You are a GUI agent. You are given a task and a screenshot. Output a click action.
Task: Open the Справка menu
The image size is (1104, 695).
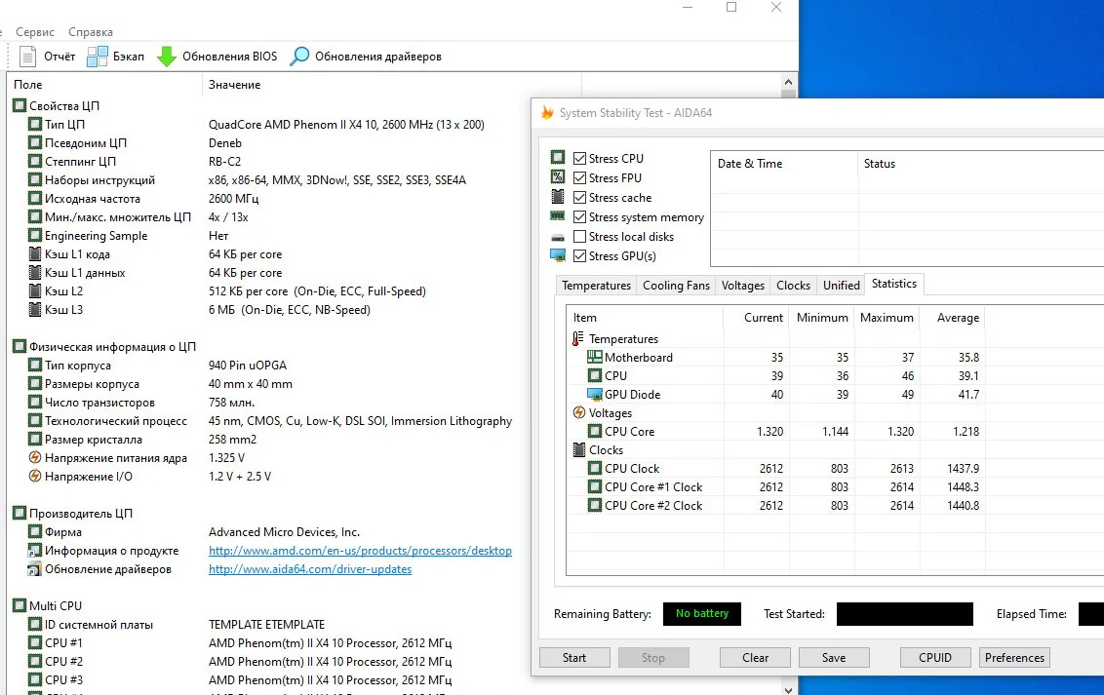(91, 32)
